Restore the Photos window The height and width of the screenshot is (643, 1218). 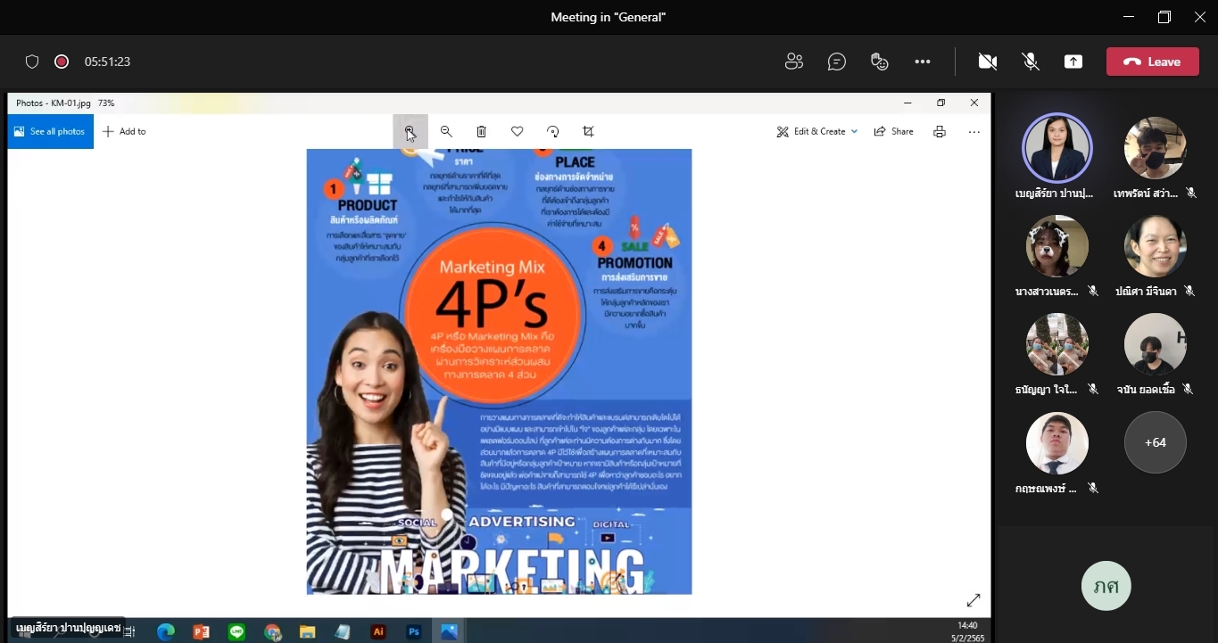(940, 103)
